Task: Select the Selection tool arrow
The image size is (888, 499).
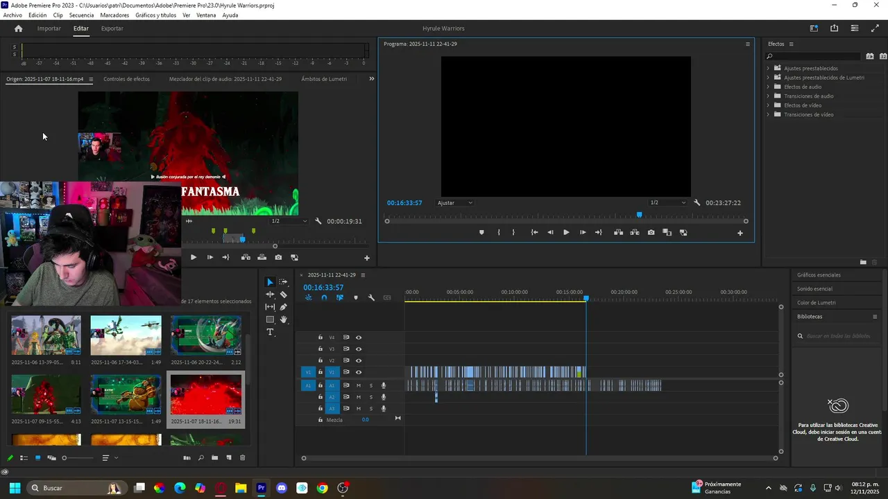Action: [270, 282]
